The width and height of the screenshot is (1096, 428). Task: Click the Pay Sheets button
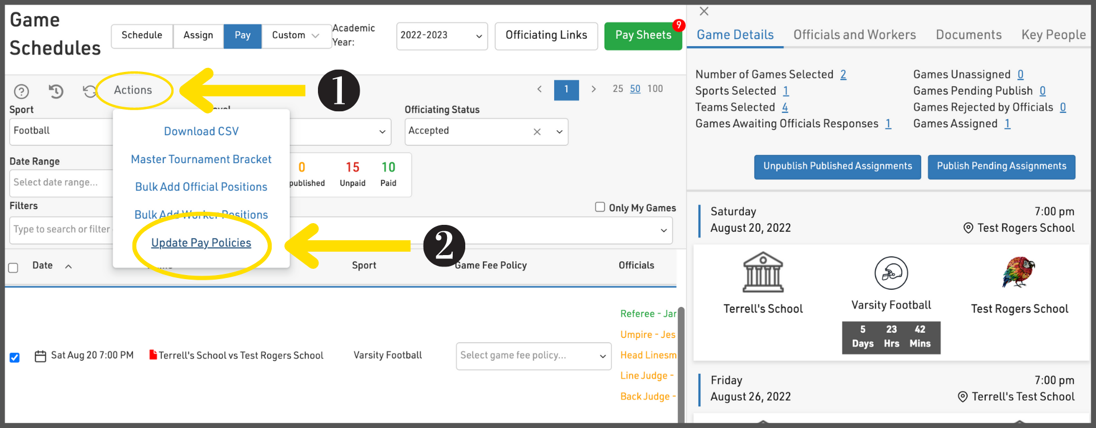point(643,36)
